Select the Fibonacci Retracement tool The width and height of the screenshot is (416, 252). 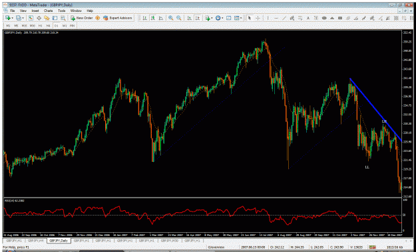point(300,18)
